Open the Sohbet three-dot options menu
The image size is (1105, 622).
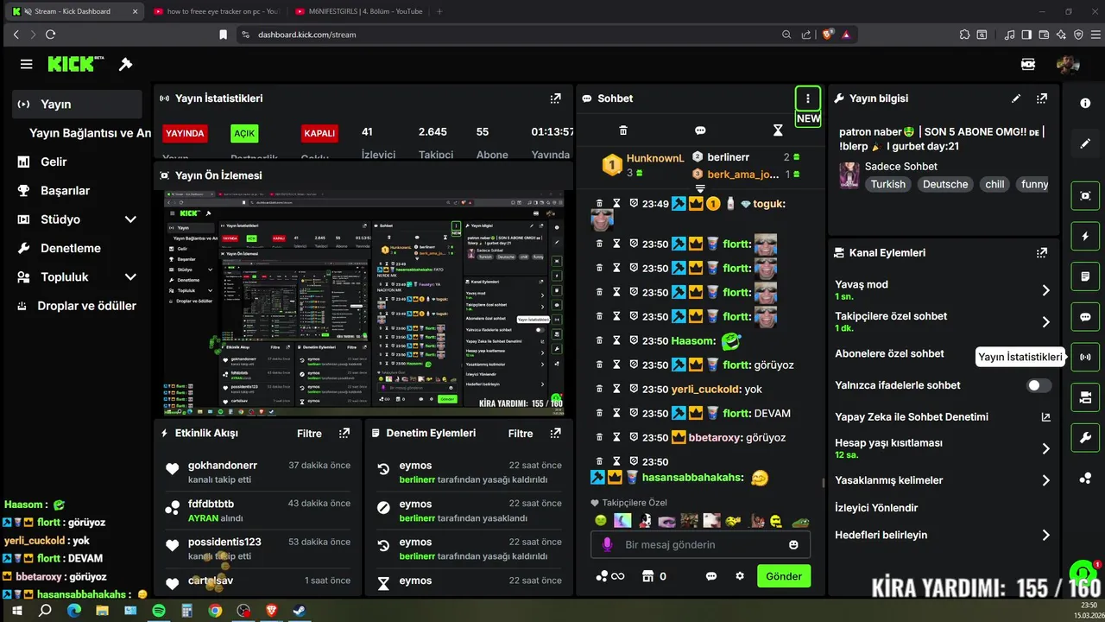tap(808, 98)
